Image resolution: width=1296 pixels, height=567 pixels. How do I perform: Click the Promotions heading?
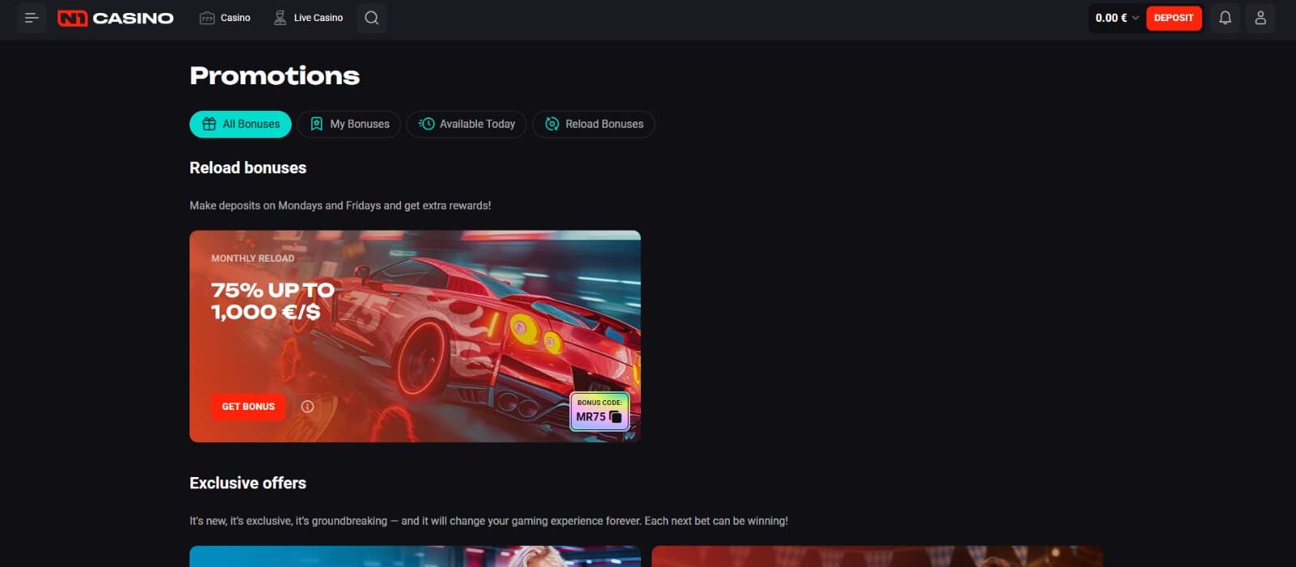click(275, 75)
